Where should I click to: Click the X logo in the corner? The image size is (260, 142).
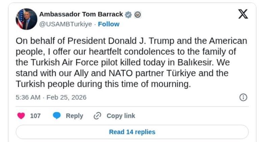point(243,14)
